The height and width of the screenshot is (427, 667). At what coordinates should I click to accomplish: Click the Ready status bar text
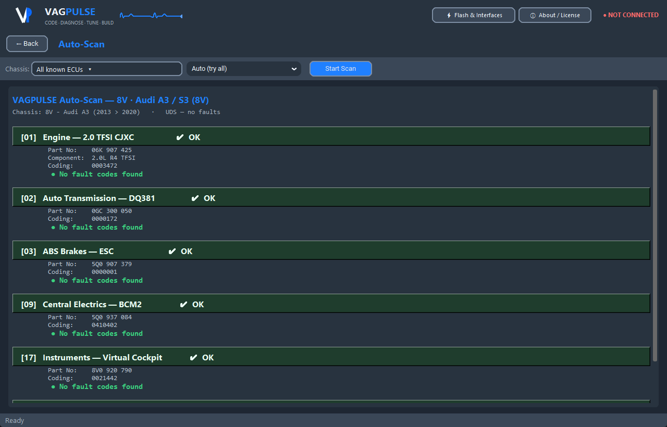pyautogui.click(x=15, y=421)
